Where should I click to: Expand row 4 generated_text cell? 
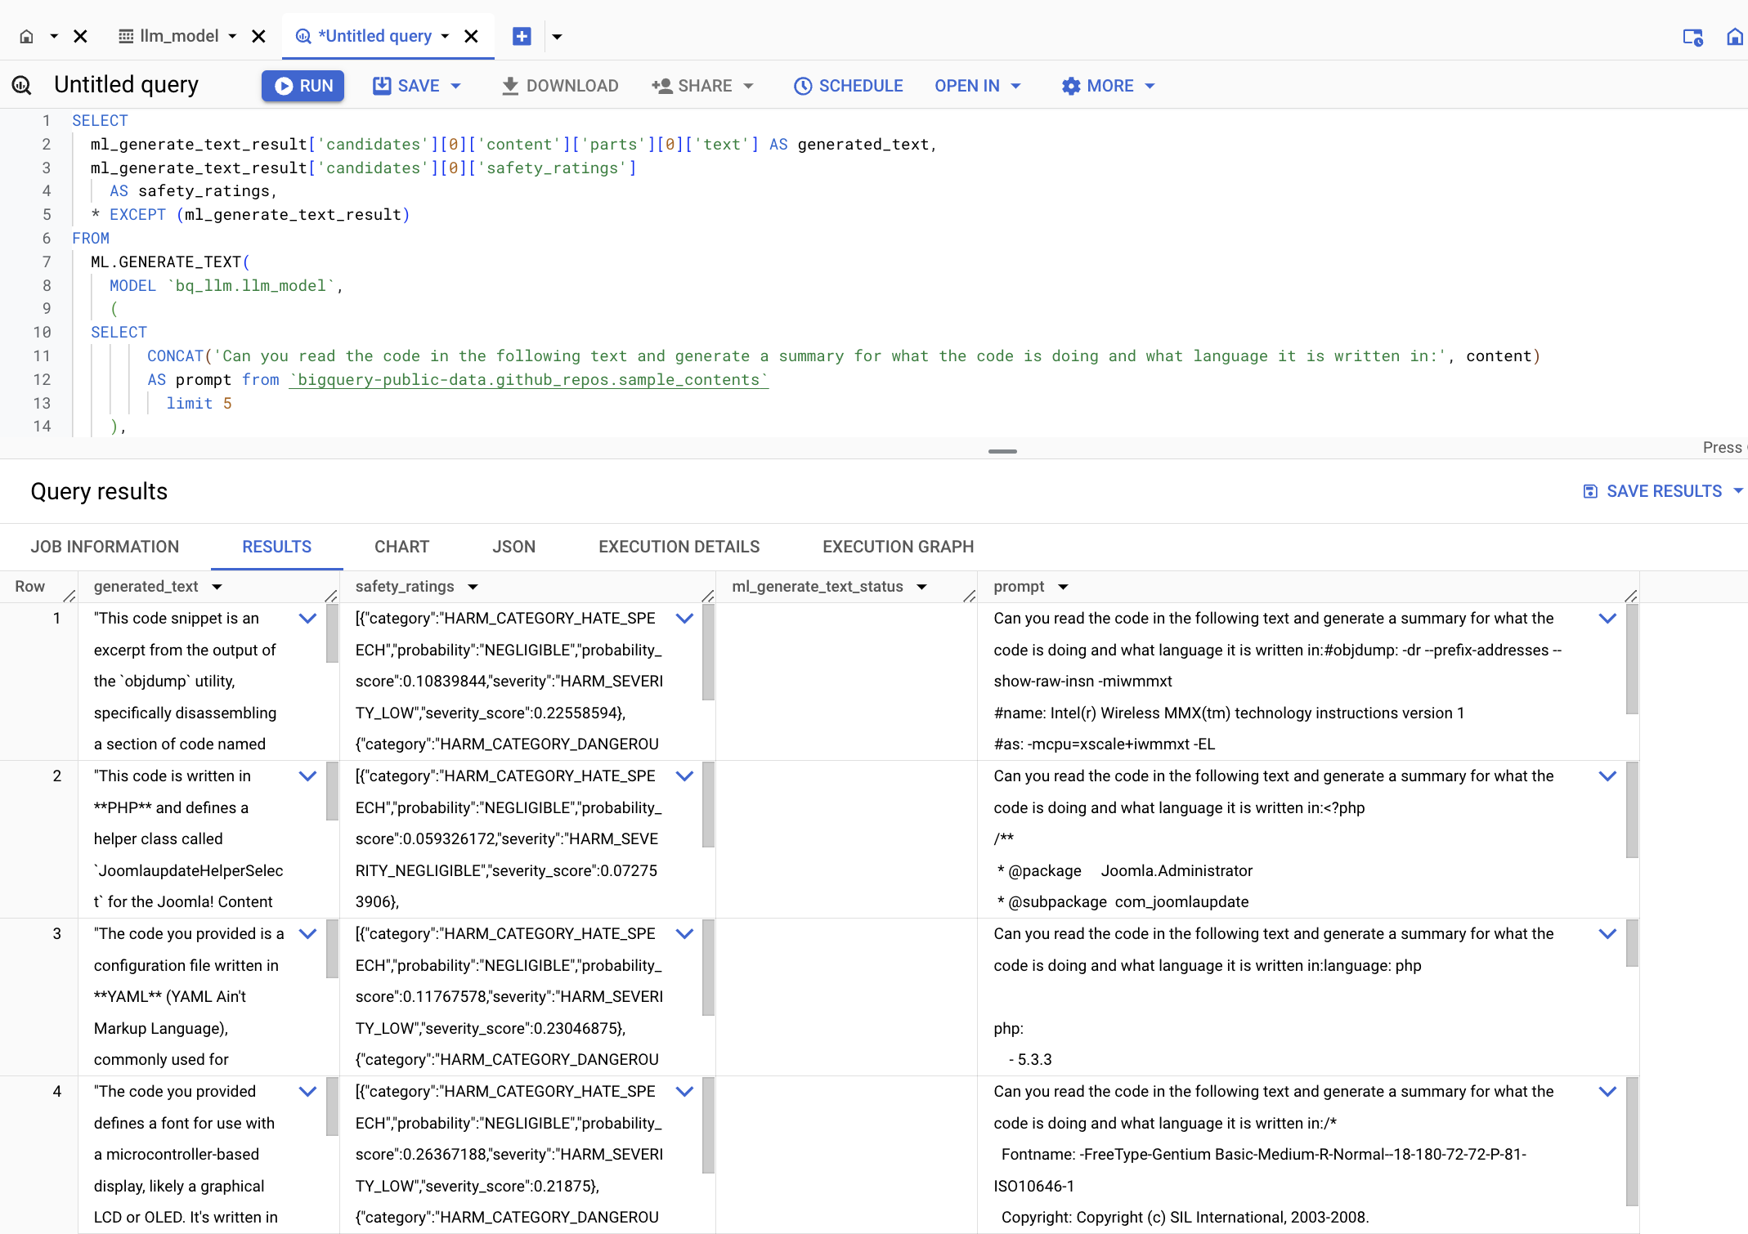307,1092
